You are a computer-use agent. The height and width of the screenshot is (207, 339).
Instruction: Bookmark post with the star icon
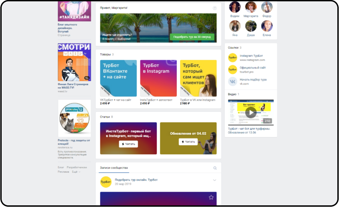pyautogui.click(x=211, y=197)
